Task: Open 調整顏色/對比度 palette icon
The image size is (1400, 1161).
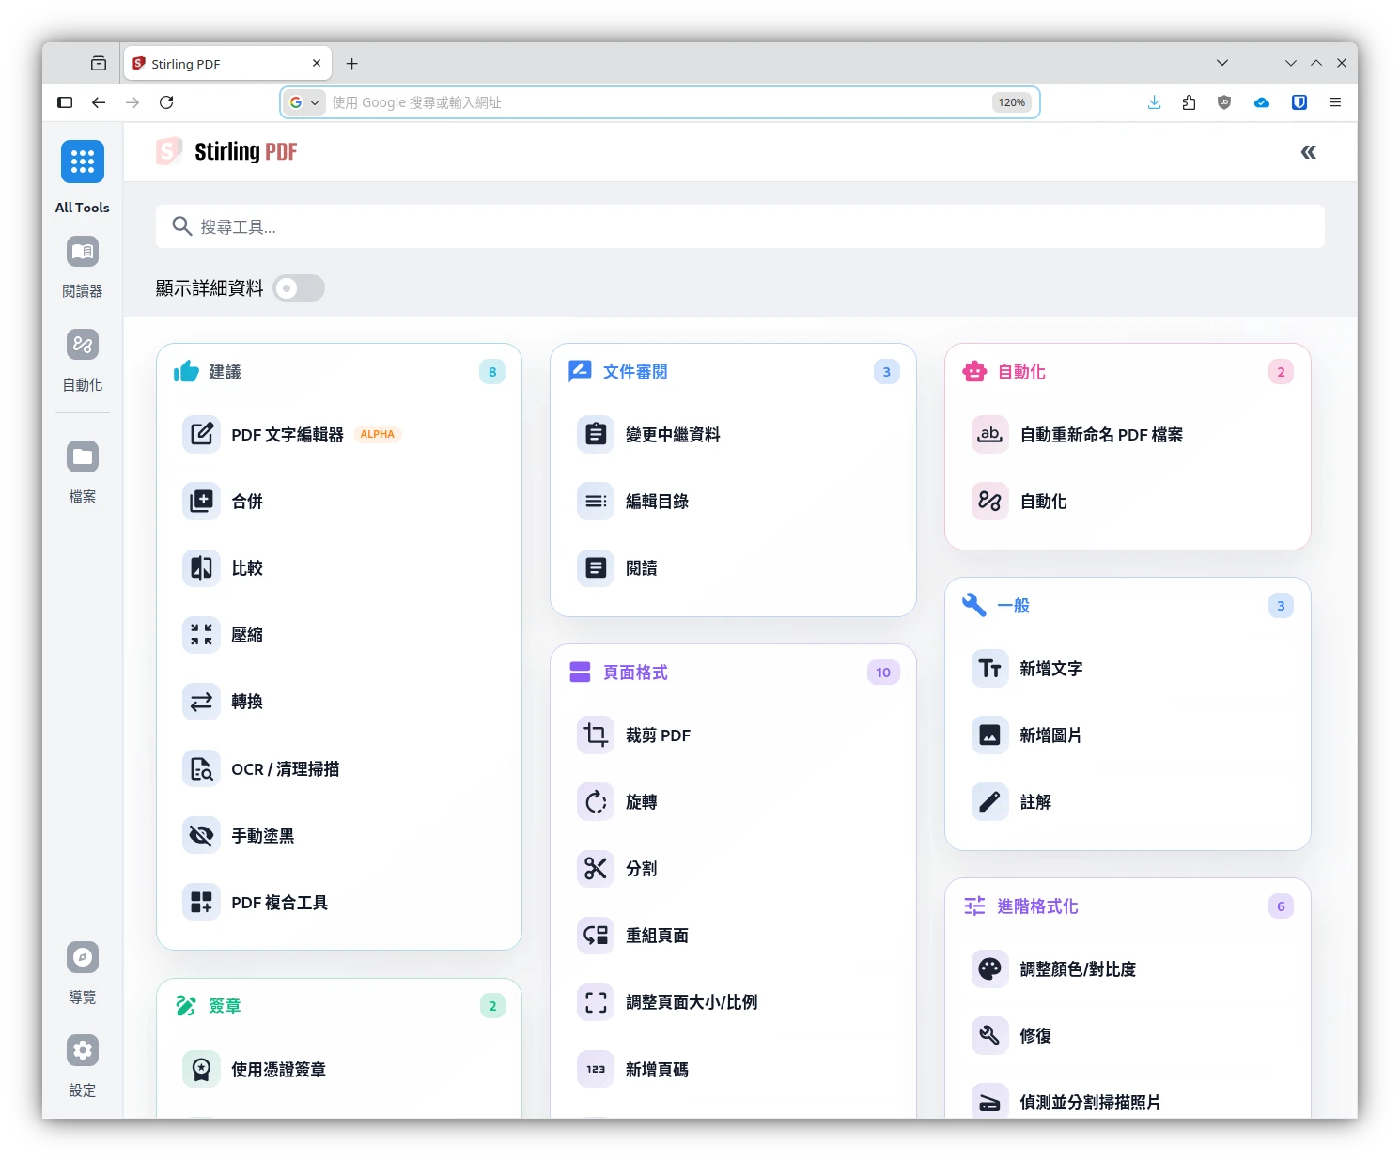Action: 989,968
